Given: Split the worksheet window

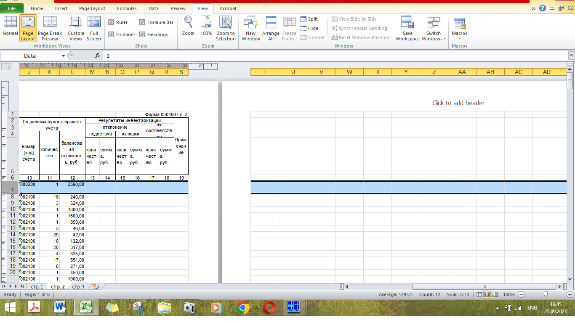Looking at the screenshot, I should [x=309, y=19].
